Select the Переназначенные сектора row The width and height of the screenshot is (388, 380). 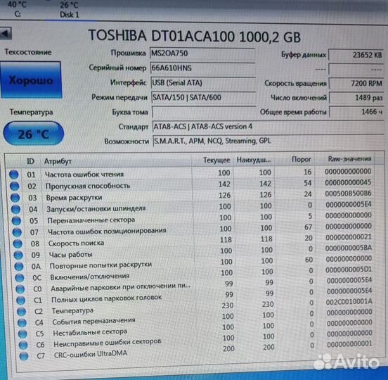click(193, 219)
